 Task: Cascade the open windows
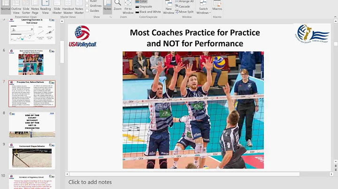(x=182, y=7)
